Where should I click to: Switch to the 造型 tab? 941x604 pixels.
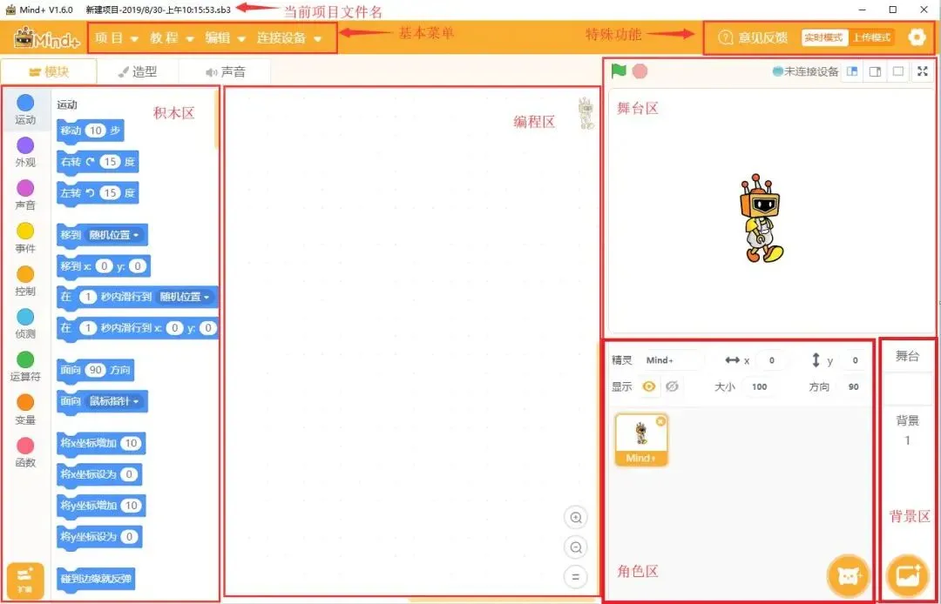coord(138,72)
